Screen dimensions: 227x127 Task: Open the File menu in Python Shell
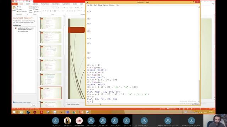pos(88,5)
